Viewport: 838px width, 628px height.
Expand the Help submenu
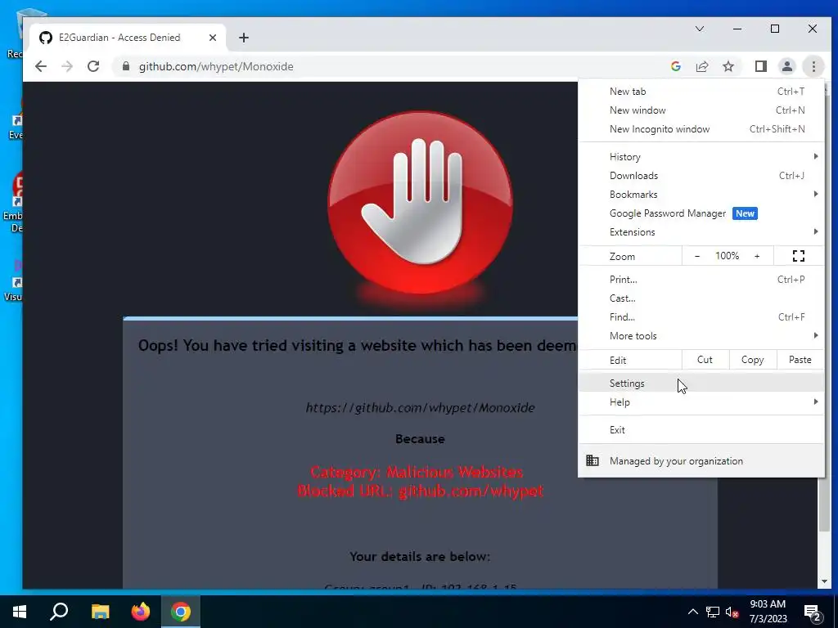(x=701, y=402)
